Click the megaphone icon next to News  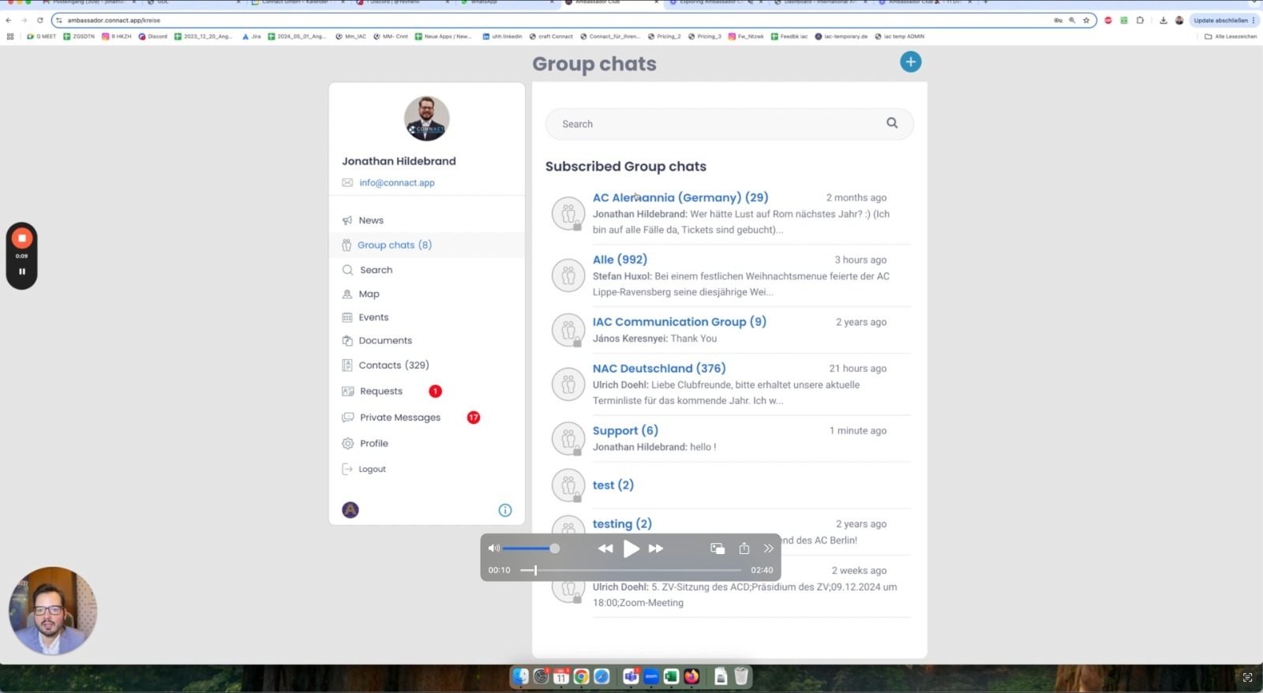click(347, 220)
